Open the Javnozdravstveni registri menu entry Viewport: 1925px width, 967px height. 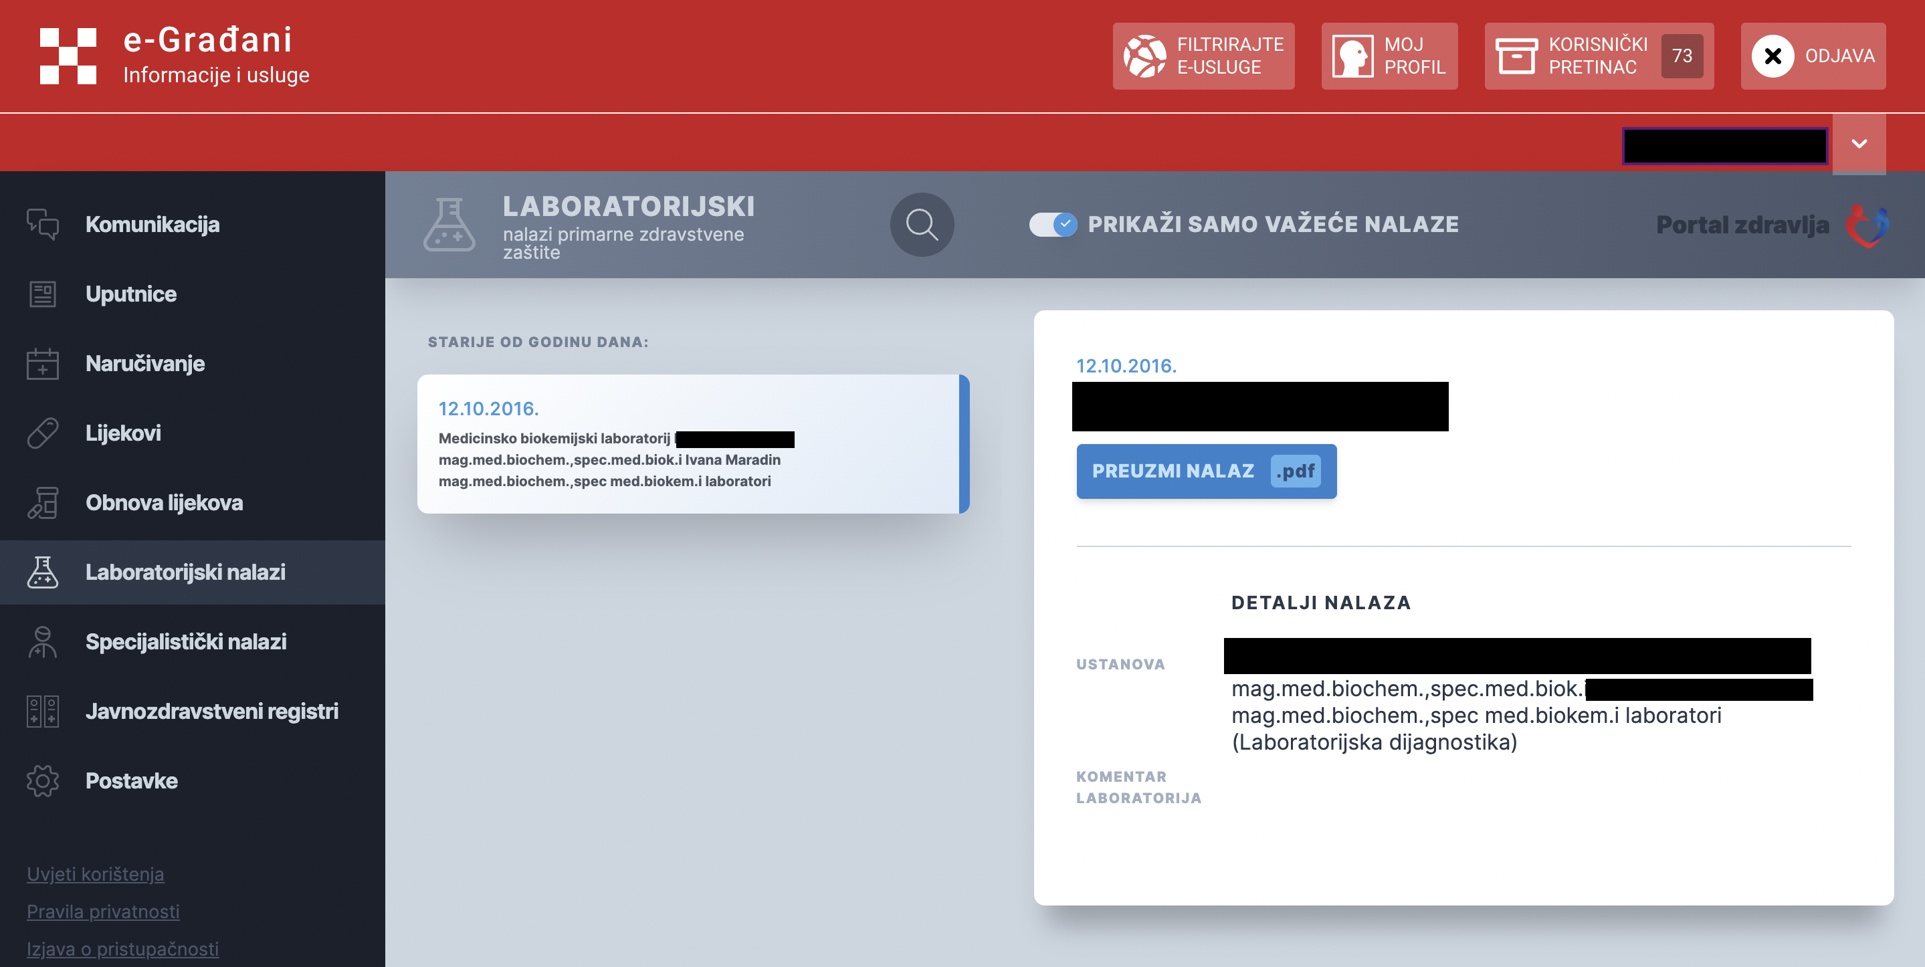212,711
